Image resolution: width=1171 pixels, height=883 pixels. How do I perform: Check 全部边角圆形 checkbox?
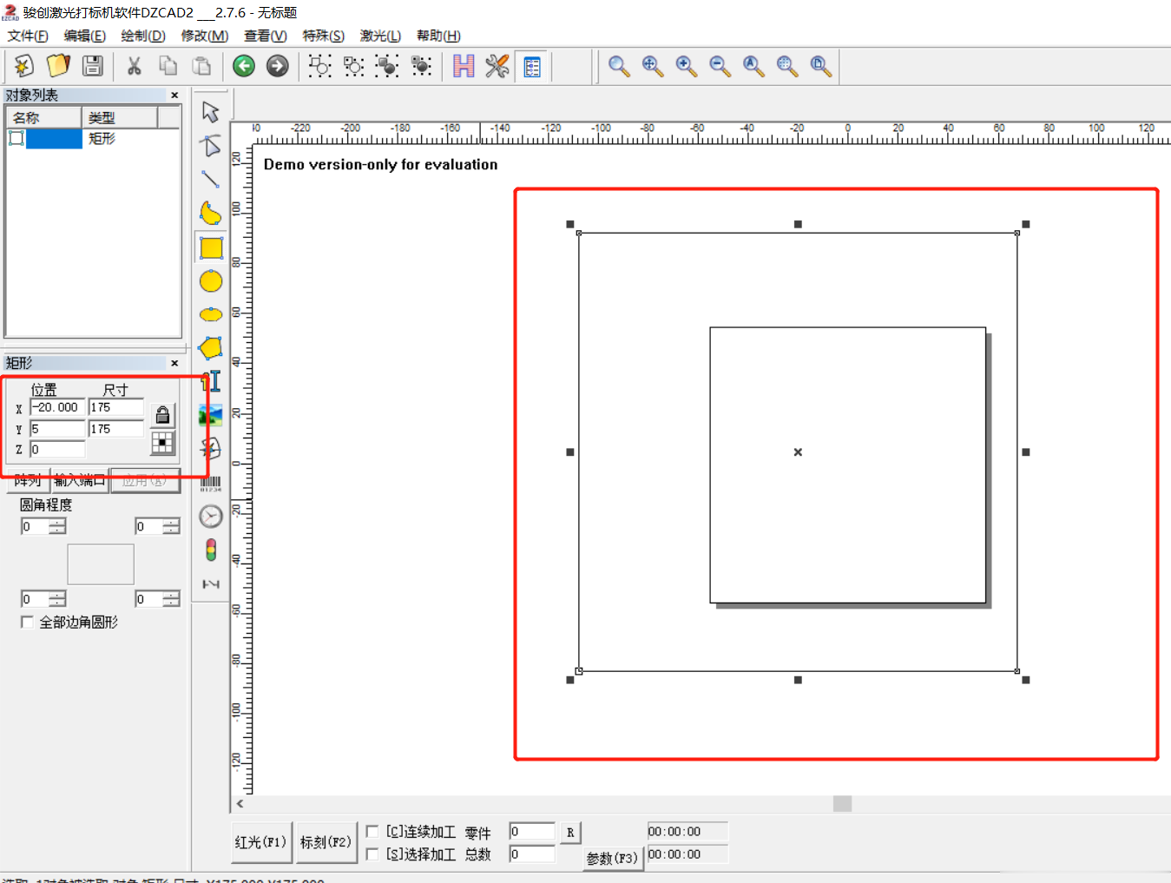point(27,622)
